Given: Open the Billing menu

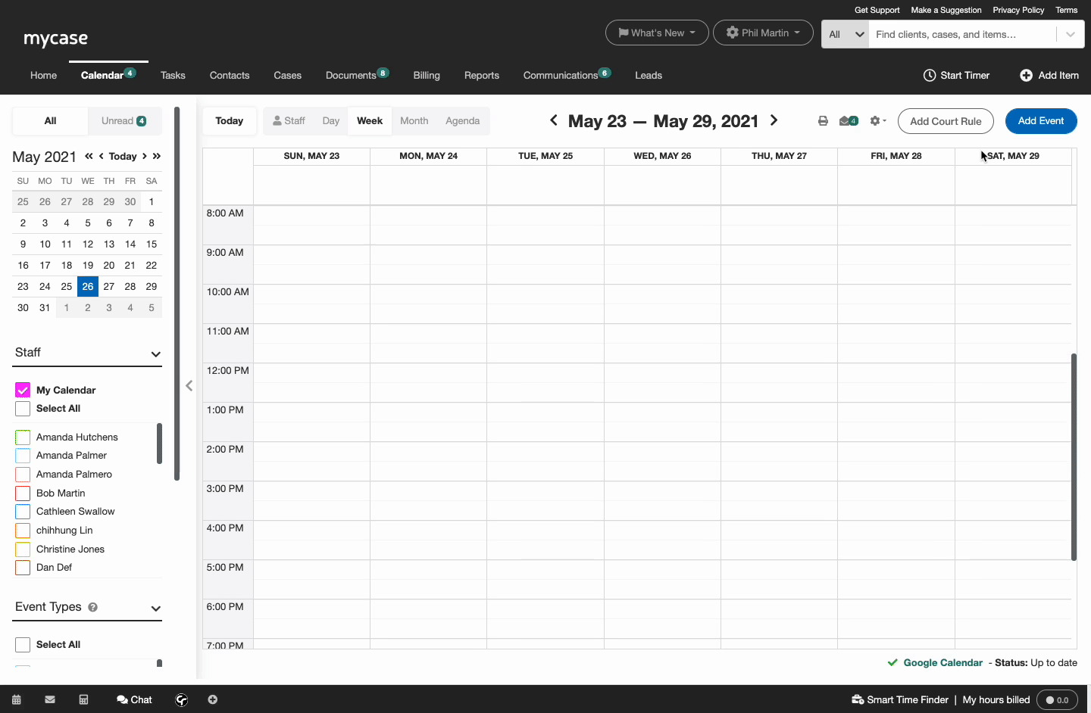Looking at the screenshot, I should coord(427,76).
